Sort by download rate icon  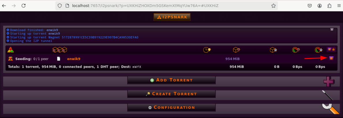coord(296,50)
